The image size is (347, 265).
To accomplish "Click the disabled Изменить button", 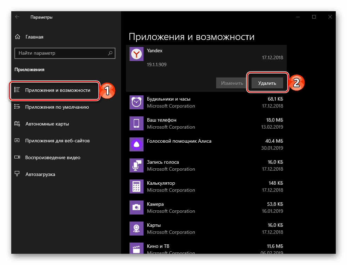I will tap(231, 83).
